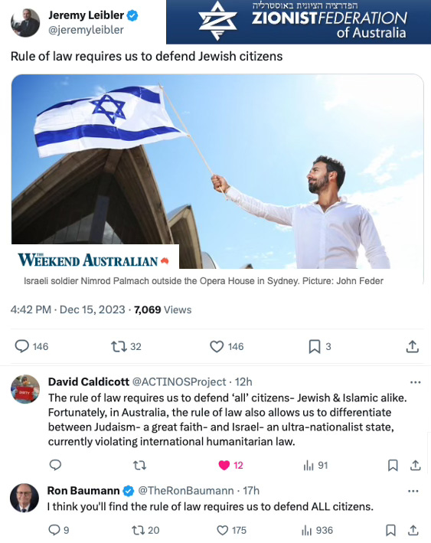Like the main tweet with 146 likes
431x543 pixels.
(x=217, y=346)
